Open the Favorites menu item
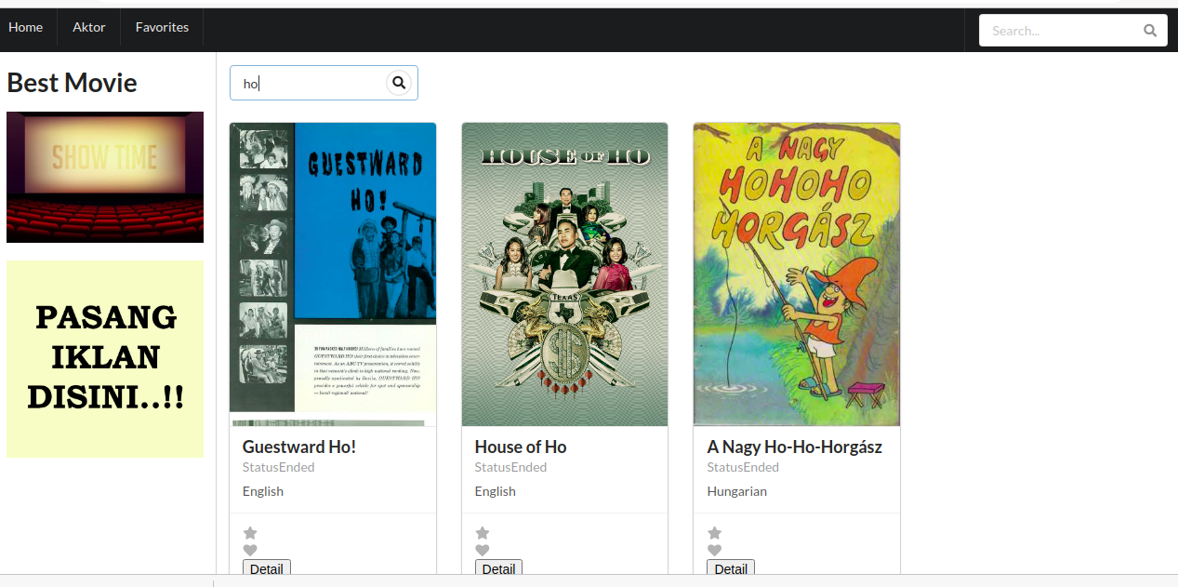 coord(162,27)
